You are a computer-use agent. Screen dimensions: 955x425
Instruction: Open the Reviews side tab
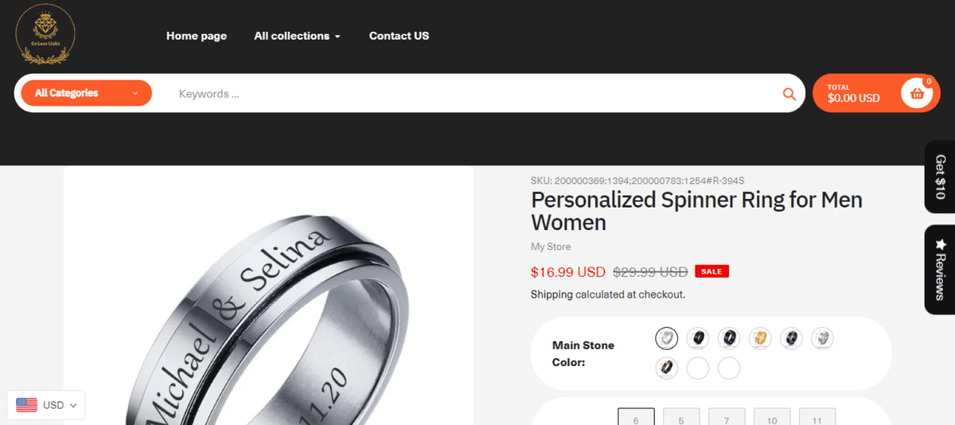pyautogui.click(x=940, y=269)
